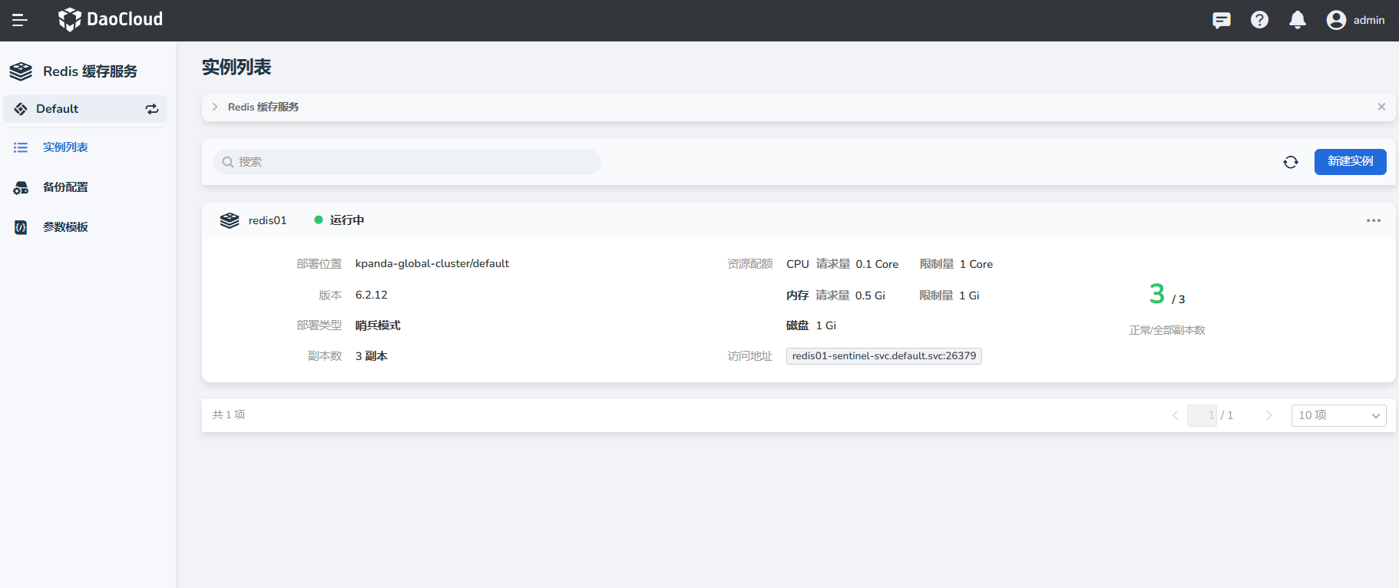Open the hamburger navigation menu
The height and width of the screenshot is (588, 1399).
coord(20,20)
